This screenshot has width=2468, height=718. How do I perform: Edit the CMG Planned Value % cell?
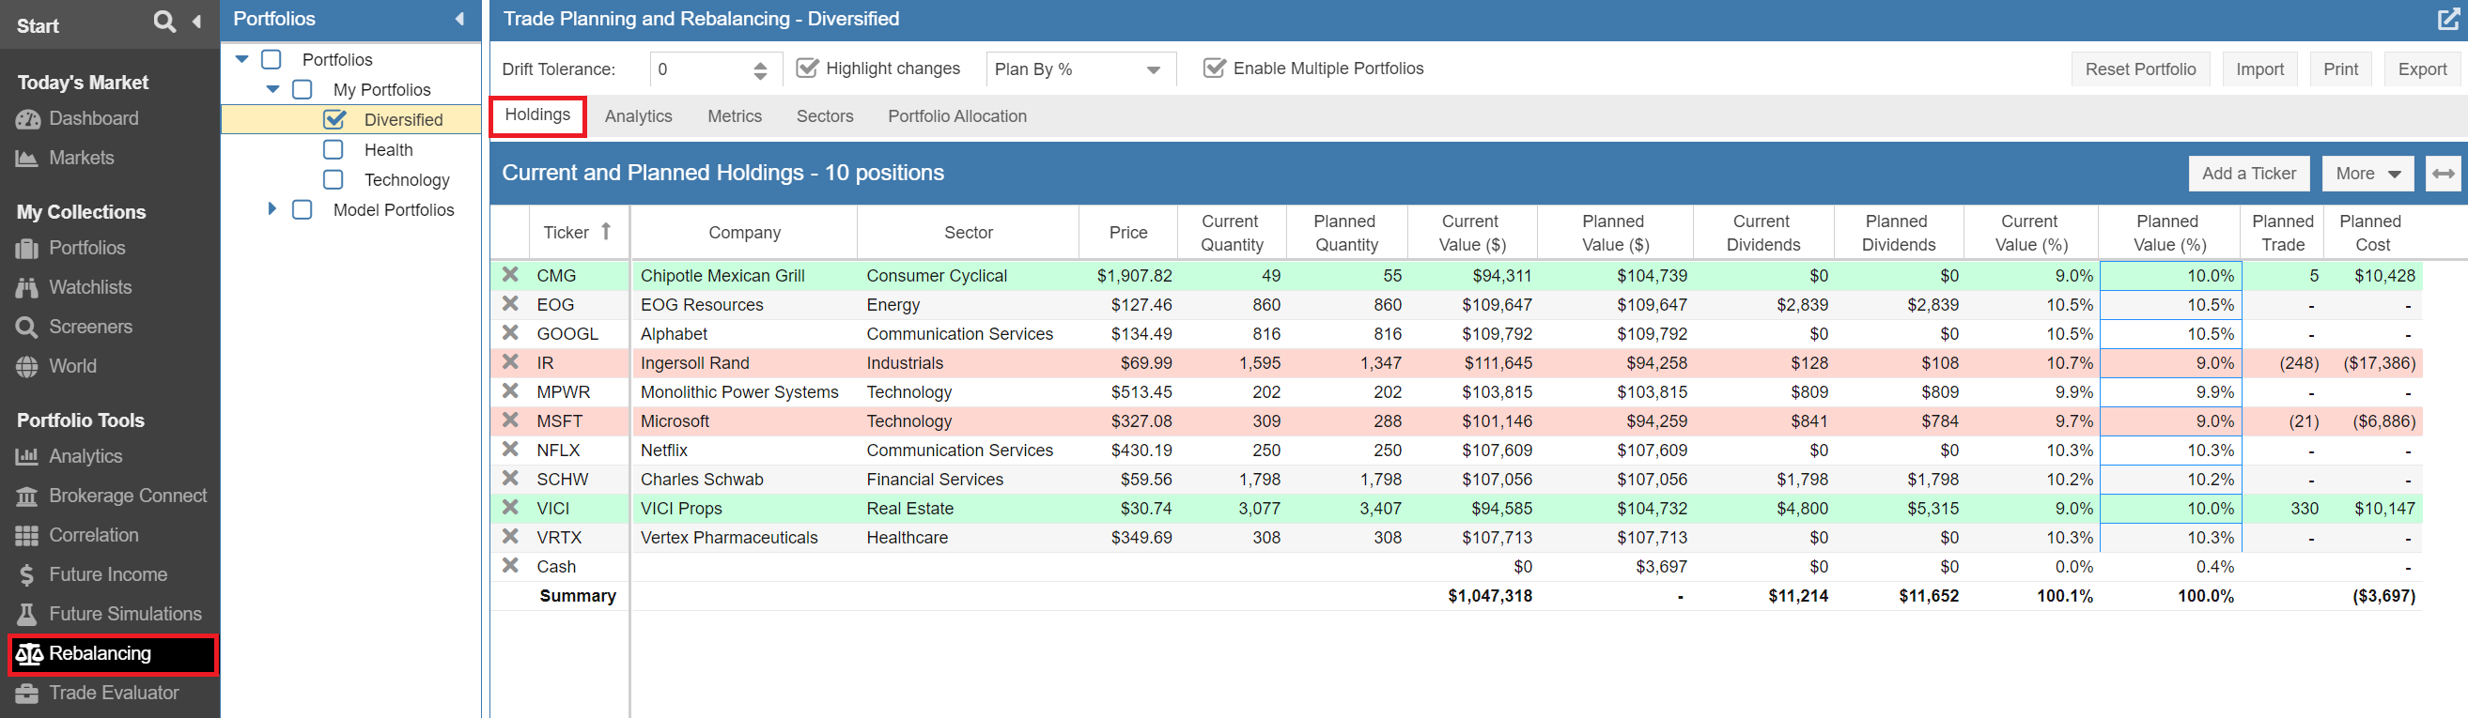(x=2170, y=275)
